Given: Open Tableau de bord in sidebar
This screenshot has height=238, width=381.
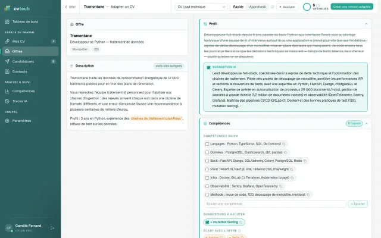Looking at the screenshot, I should coord(30,21).
